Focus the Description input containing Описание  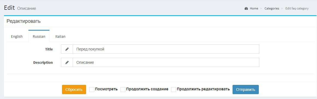pos(166,62)
